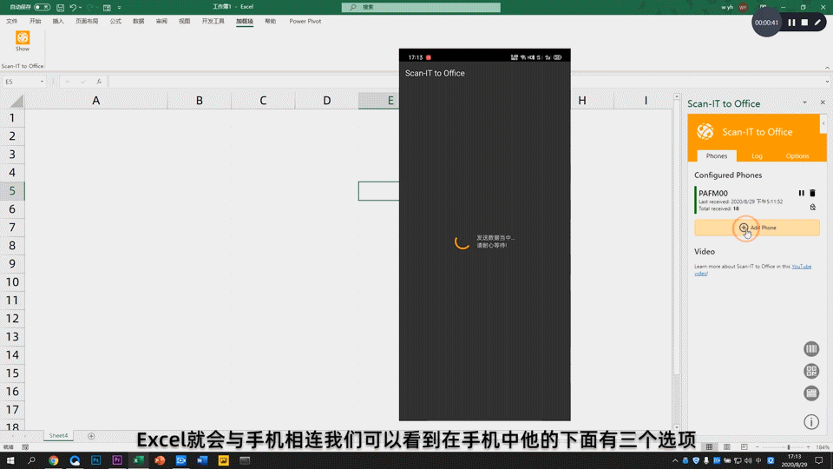833x469 pixels.
Task: Click the form icon above the info icon
Action: [x=810, y=393]
